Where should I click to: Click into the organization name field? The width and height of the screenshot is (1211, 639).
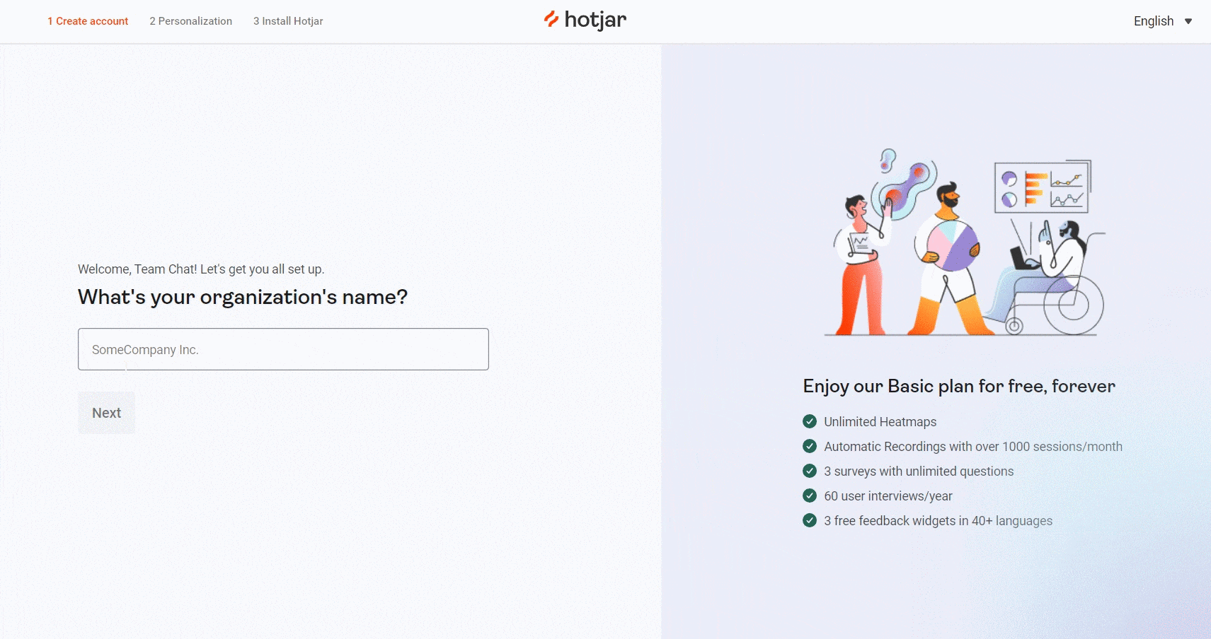[283, 348]
